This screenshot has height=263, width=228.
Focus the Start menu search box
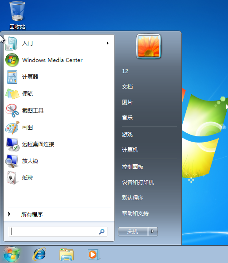[x=58, y=232]
